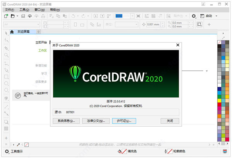The width and height of the screenshot is (232, 158).
Task: Click the 轮廓颜色 outline color indicator
Action: click(175, 151)
